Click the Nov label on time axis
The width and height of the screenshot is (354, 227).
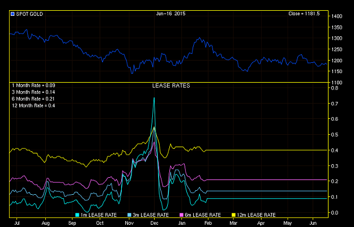129,223
